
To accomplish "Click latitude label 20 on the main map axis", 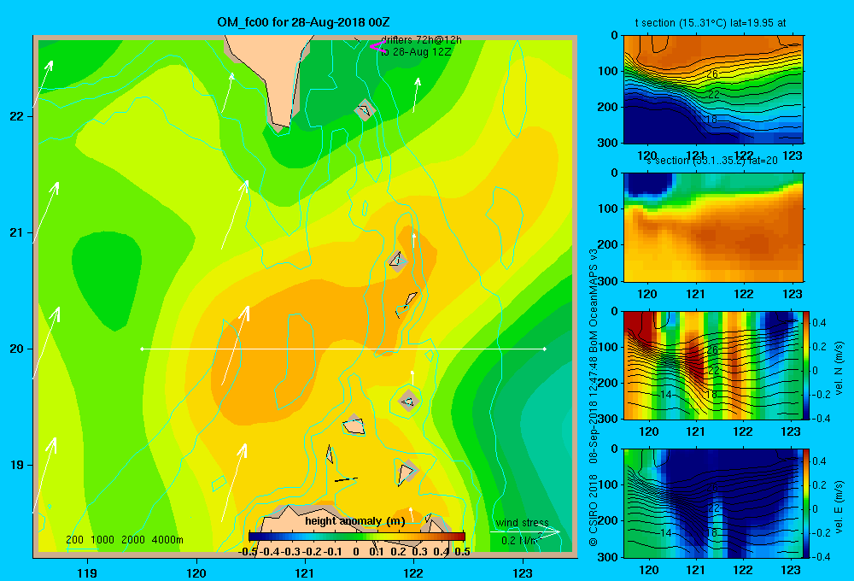I will pyautogui.click(x=16, y=349).
